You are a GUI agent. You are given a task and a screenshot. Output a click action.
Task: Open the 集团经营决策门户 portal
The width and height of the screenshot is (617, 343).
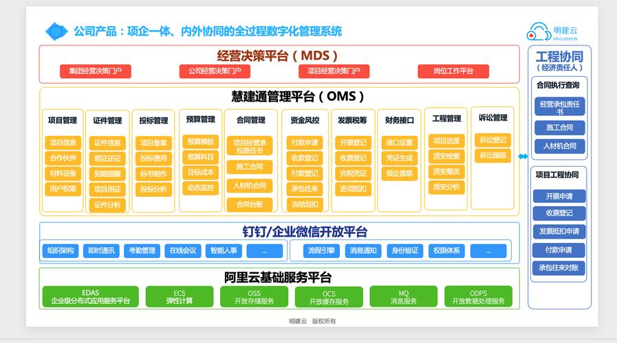point(95,71)
